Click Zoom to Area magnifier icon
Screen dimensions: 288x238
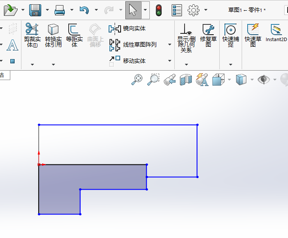tap(153, 80)
